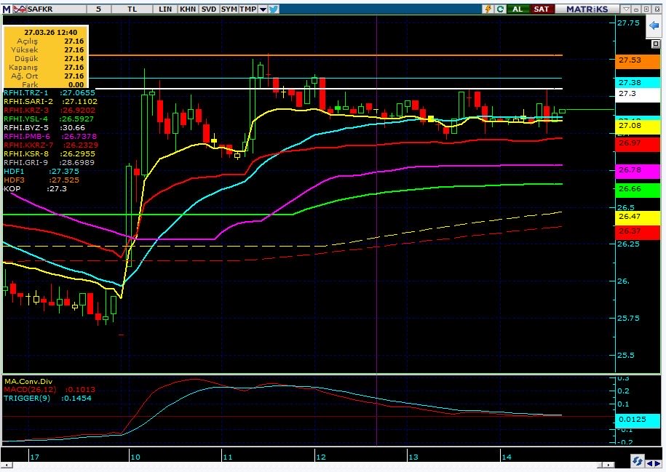Select the KOP indicator label

pyautogui.click(x=12, y=189)
